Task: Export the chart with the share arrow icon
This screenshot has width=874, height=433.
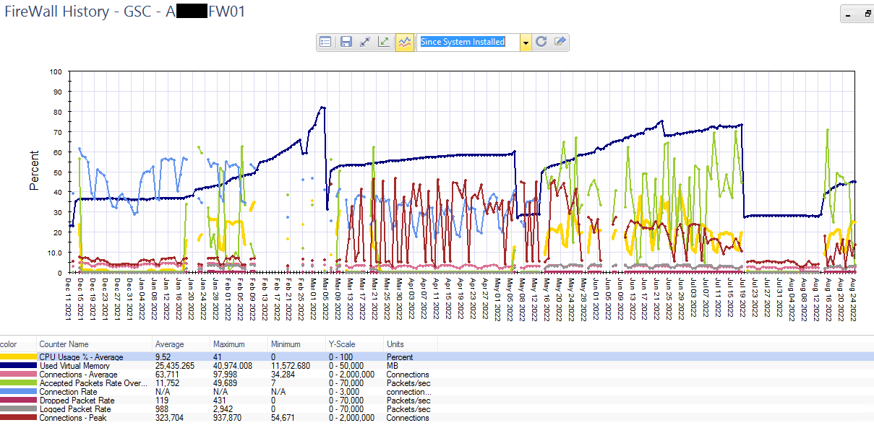Action: 559,42
